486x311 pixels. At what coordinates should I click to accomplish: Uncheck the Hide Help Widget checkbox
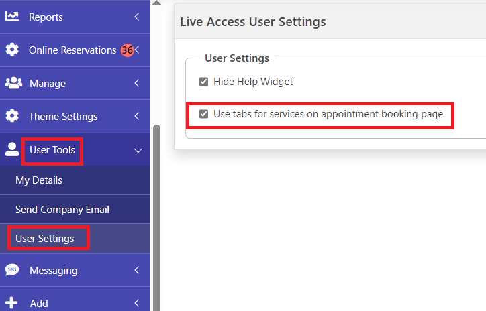coord(203,82)
